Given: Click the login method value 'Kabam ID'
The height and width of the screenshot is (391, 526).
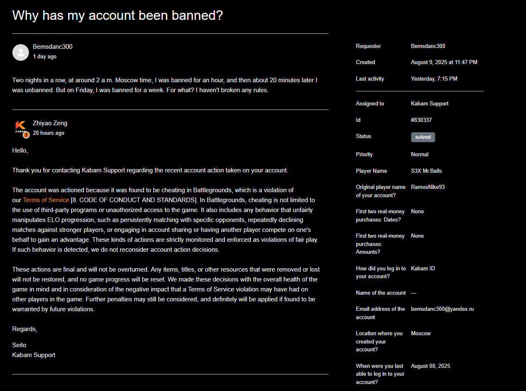Looking at the screenshot, I should pyautogui.click(x=423, y=269).
